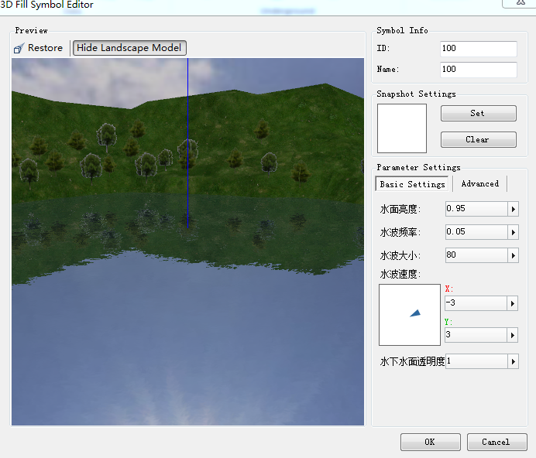Open the Y wave speed arrow
536x458 pixels.
[512, 335]
